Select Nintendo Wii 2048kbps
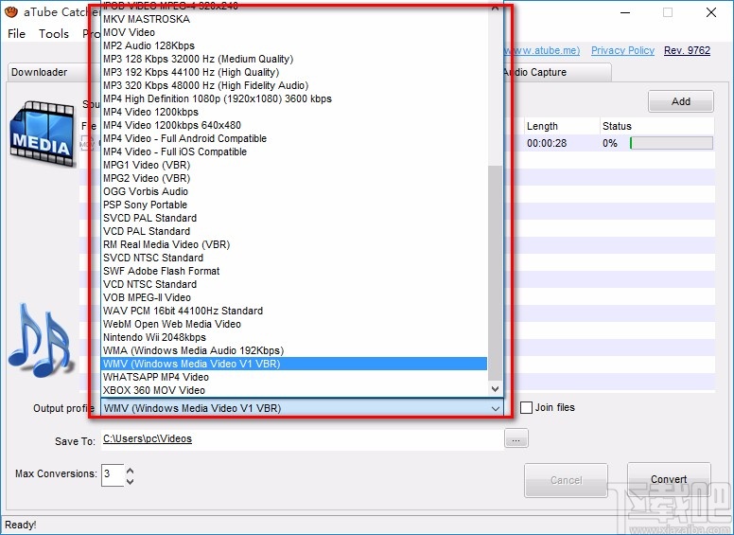Image resolution: width=734 pixels, height=535 pixels. click(x=294, y=337)
